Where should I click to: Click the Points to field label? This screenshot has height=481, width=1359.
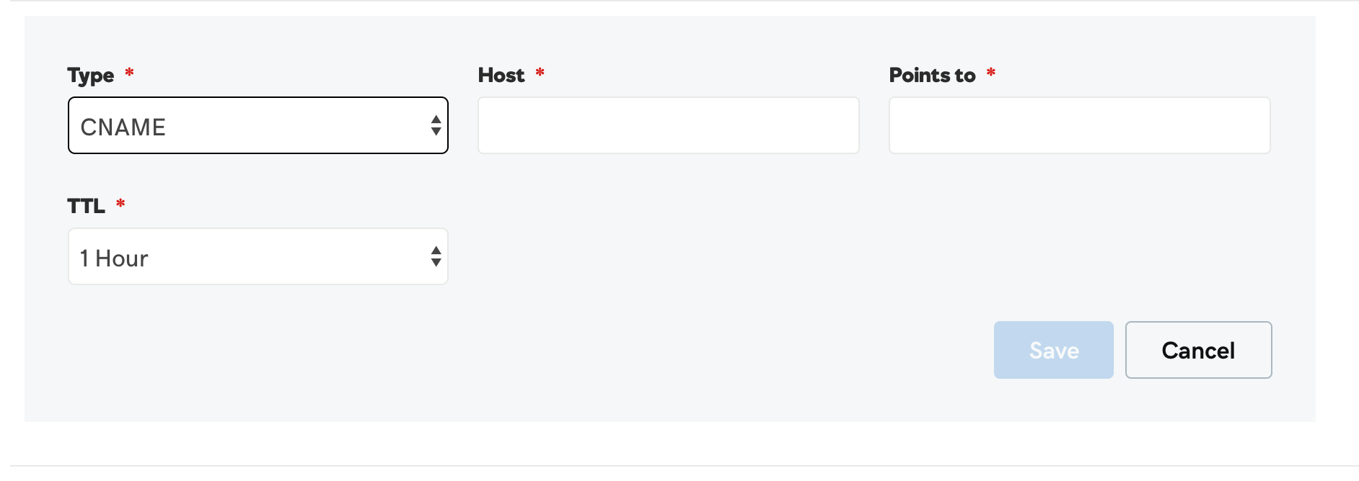(x=932, y=75)
